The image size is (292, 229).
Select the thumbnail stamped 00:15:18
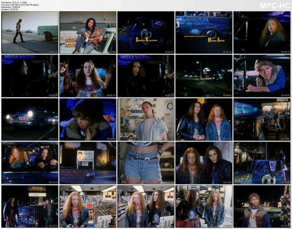coord(88,163)
